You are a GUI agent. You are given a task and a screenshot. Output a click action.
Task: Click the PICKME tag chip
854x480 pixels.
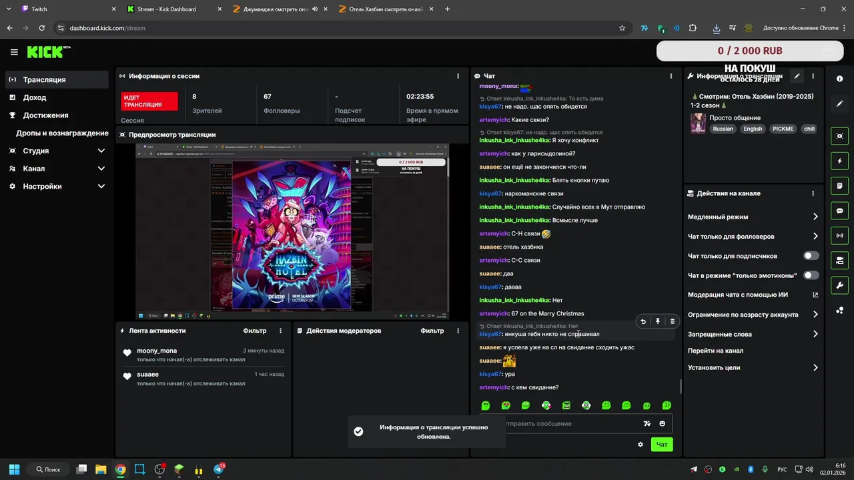pos(783,129)
